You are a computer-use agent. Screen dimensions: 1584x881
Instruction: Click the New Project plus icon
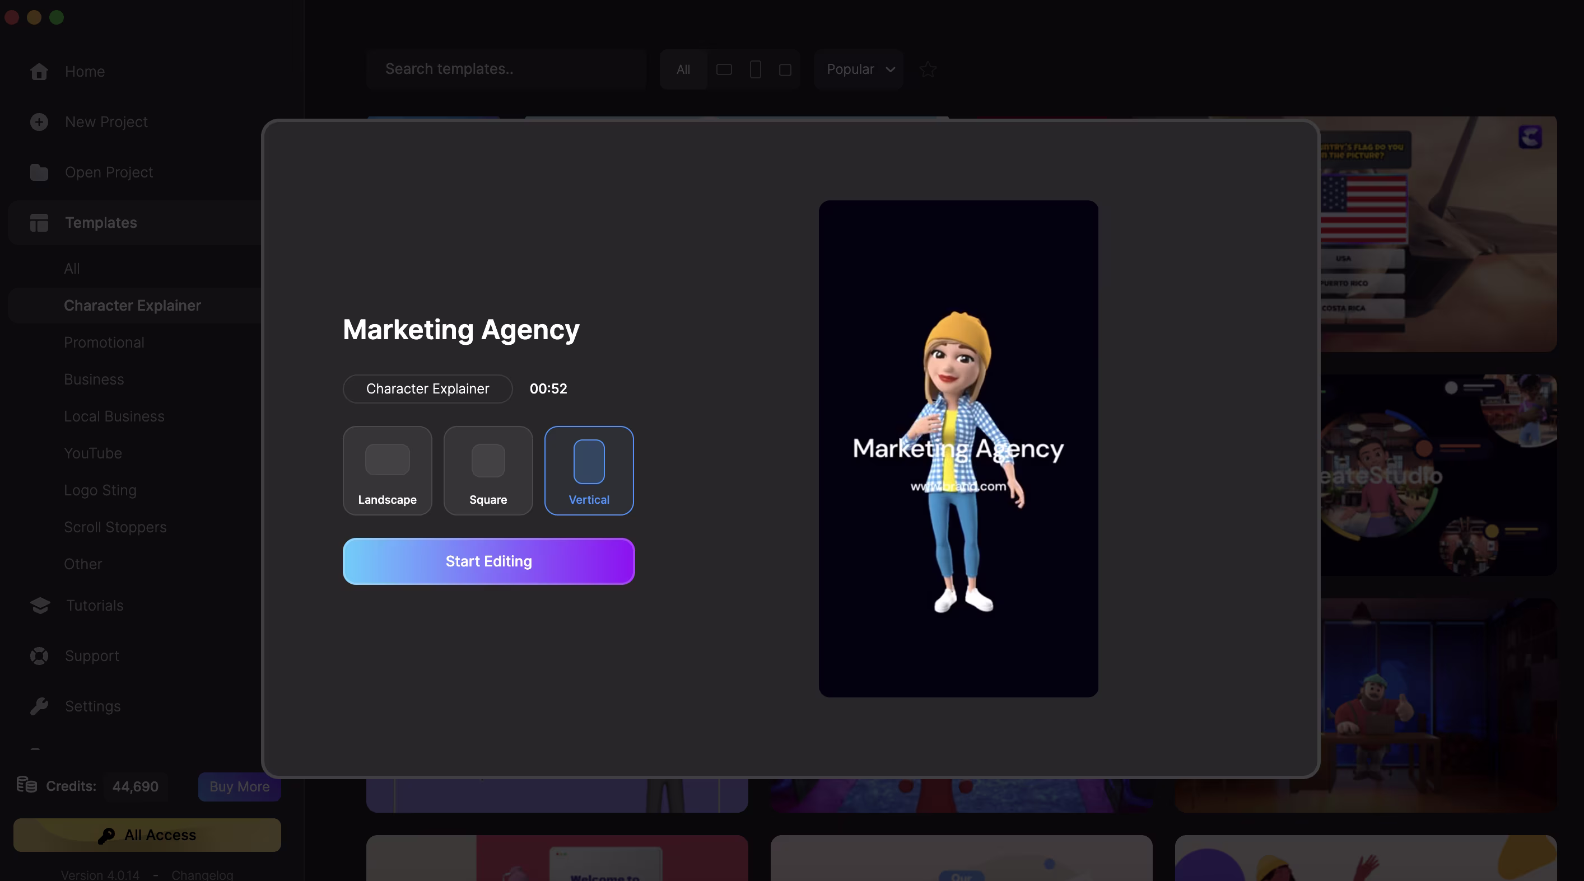click(x=39, y=121)
